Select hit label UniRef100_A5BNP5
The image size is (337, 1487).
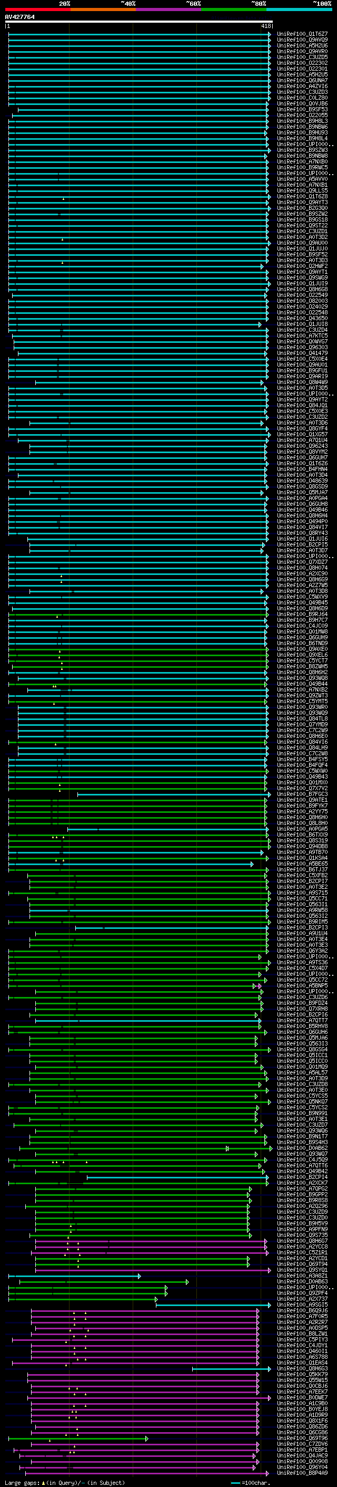click(x=302, y=986)
